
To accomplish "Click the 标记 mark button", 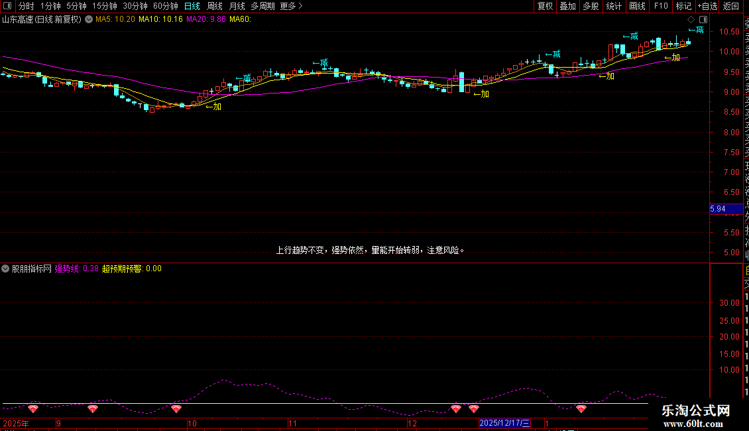I will 683,6.
